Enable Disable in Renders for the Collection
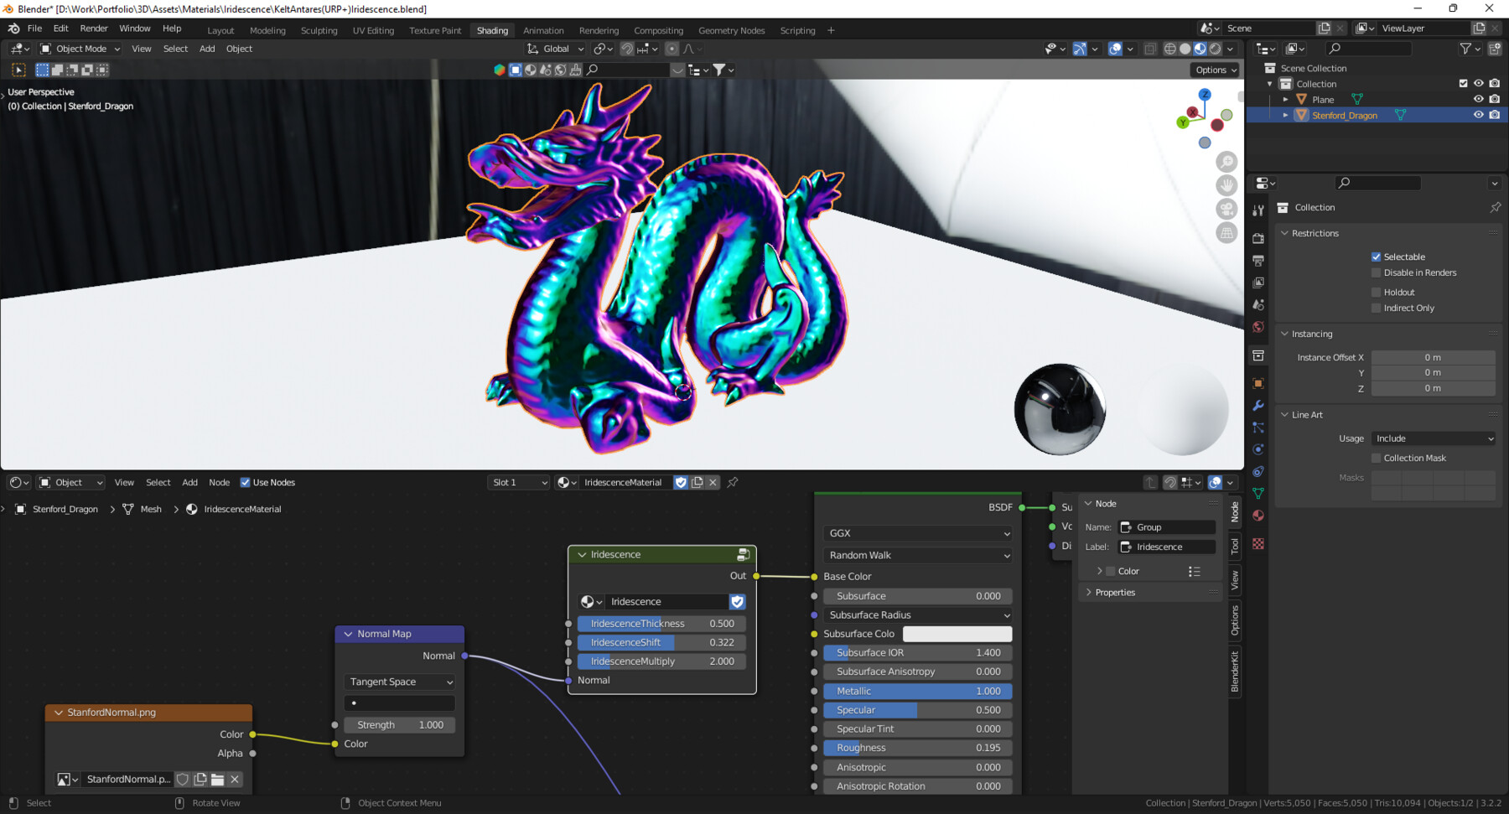Screen dimensions: 1509x814 pyautogui.click(x=1376, y=272)
